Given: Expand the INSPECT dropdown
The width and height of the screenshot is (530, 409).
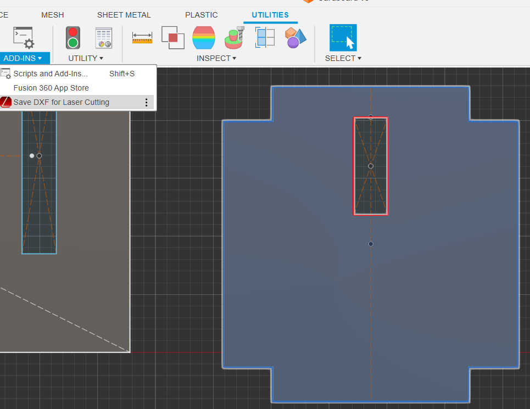Looking at the screenshot, I should pyautogui.click(x=216, y=58).
